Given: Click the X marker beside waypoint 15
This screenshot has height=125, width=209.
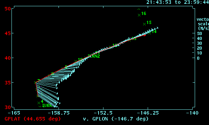Looking at the screenshot, I should tap(144, 24).
